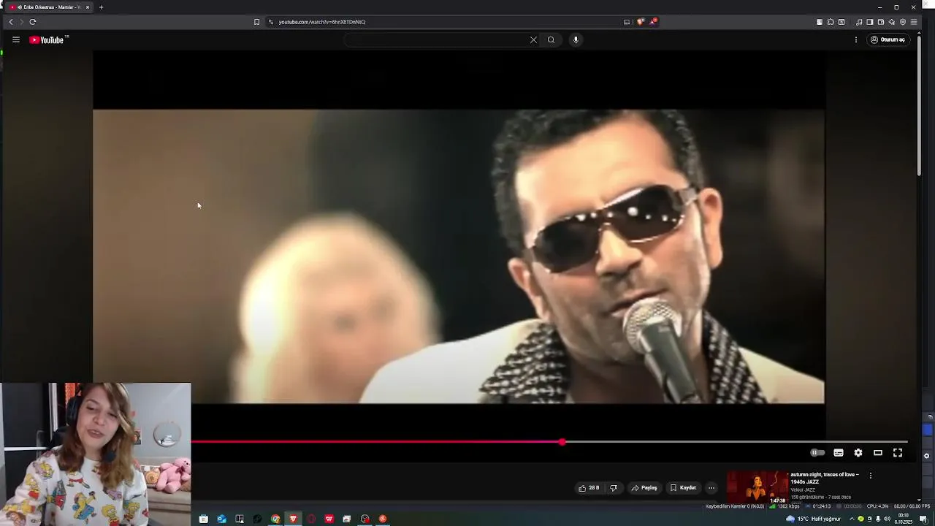Open the Brave Wallet icon
The width and height of the screenshot is (935, 526).
(881, 22)
